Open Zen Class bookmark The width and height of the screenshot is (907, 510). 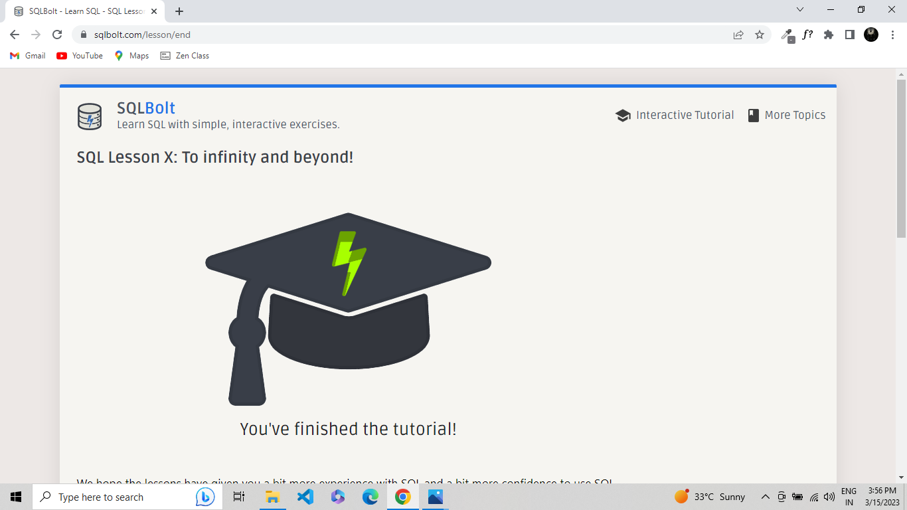coord(185,56)
